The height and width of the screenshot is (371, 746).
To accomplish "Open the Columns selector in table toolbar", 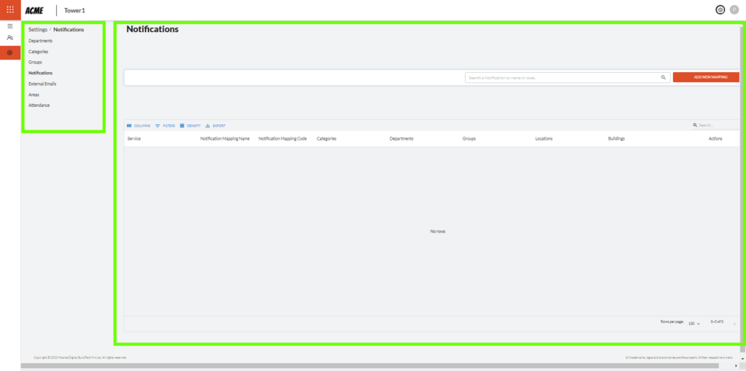I will 138,126.
